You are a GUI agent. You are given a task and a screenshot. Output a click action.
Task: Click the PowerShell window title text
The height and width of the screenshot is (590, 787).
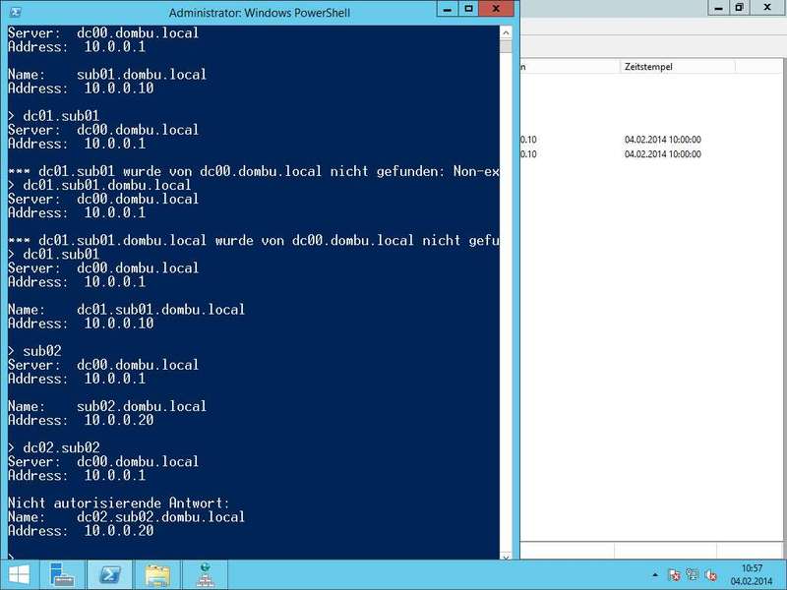tap(260, 13)
